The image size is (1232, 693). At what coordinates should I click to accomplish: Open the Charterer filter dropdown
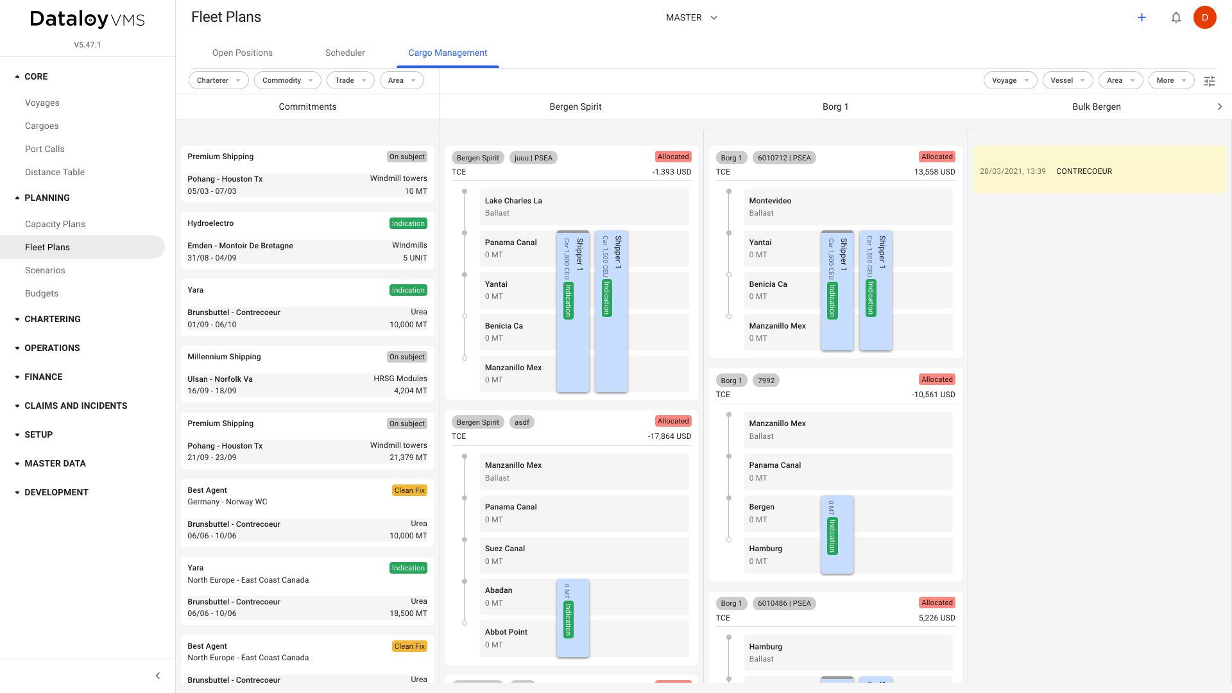coord(218,80)
